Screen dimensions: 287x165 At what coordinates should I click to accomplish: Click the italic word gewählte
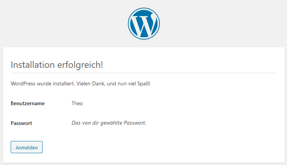pyautogui.click(x=111, y=123)
